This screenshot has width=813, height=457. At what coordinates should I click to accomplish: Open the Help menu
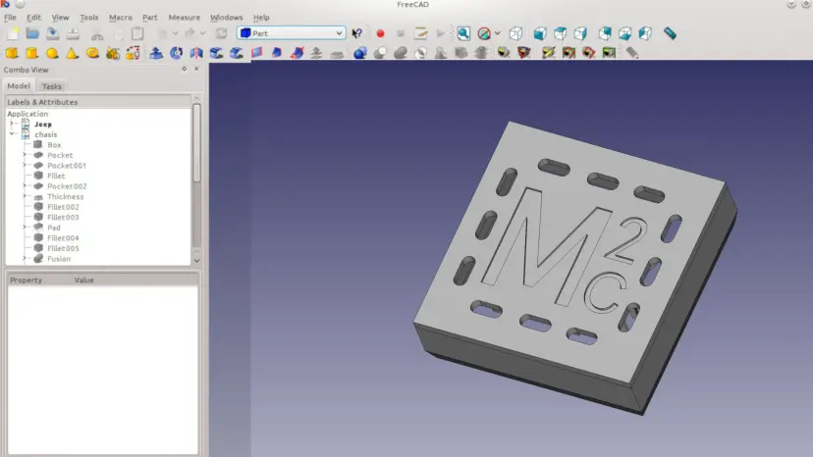[261, 17]
